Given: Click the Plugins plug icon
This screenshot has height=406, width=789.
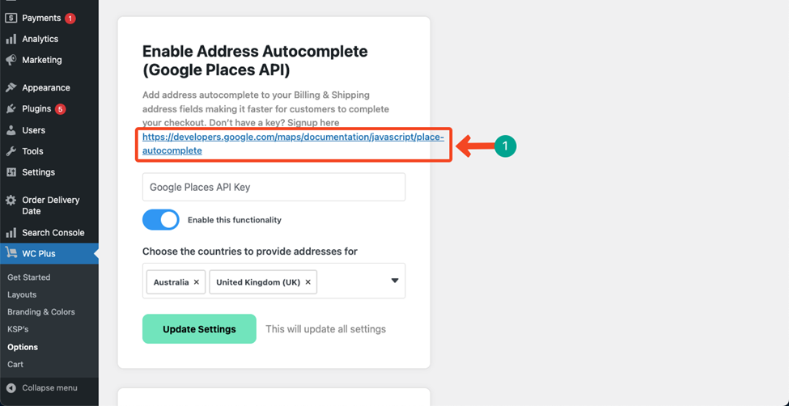Looking at the screenshot, I should pyautogui.click(x=11, y=108).
